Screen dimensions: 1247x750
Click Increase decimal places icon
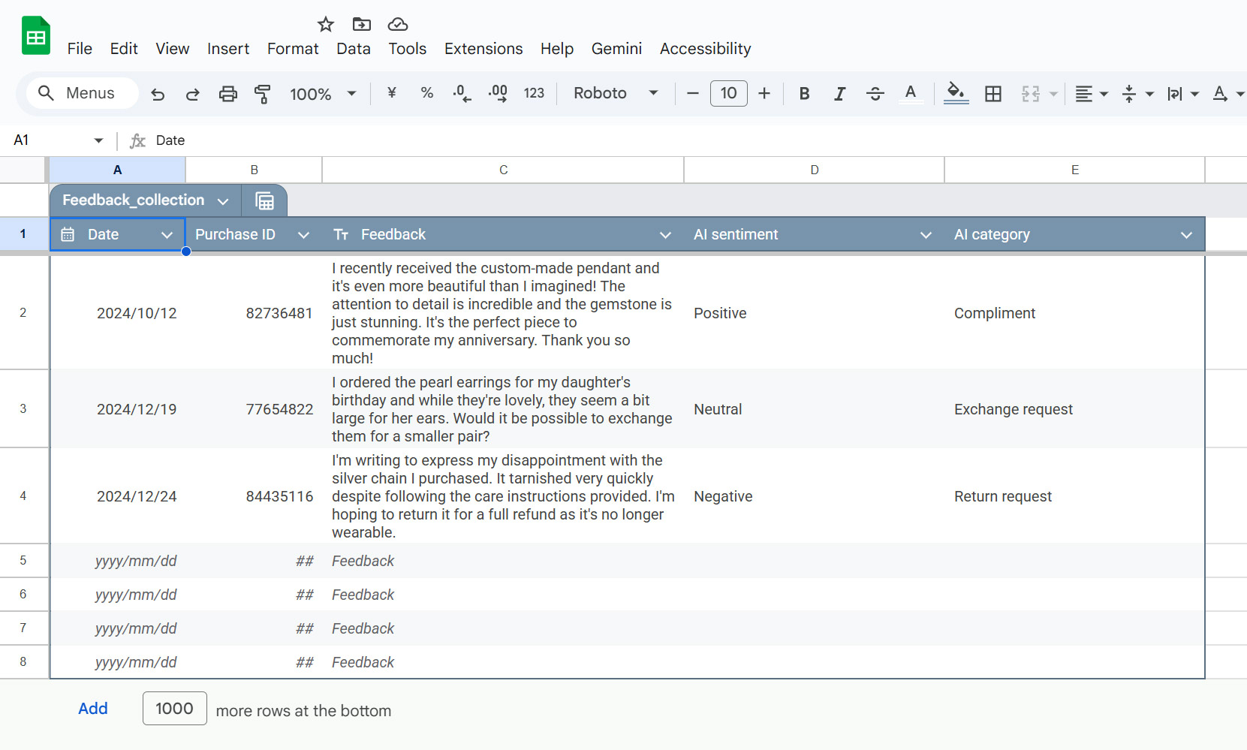pyautogui.click(x=497, y=94)
